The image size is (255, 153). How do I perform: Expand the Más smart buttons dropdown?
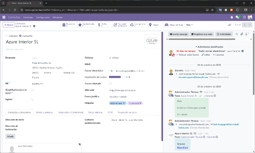point(190,25)
